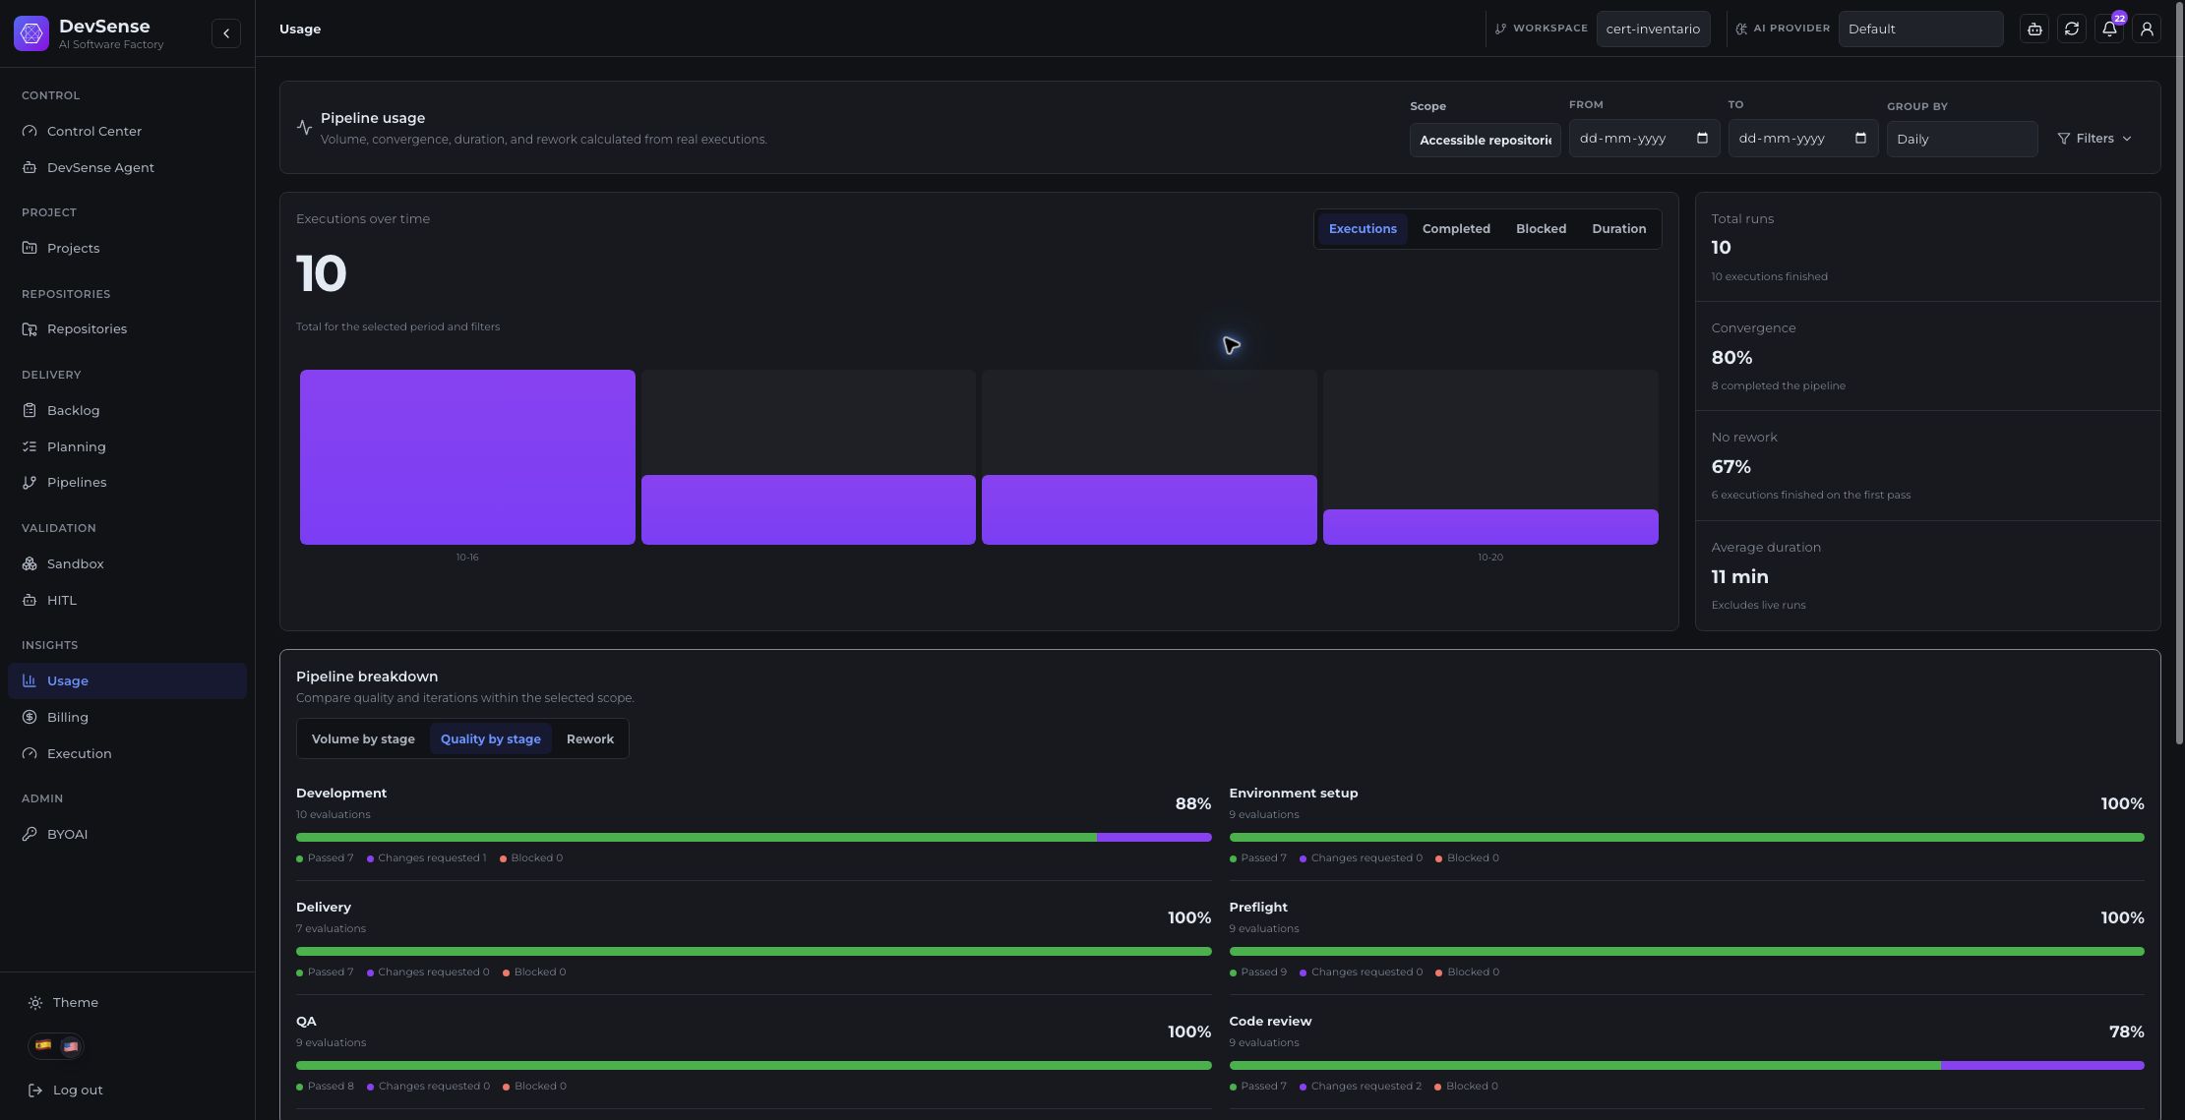Click the Pipeline usage activity icon
This screenshot has width=2185, height=1120.
304,127
